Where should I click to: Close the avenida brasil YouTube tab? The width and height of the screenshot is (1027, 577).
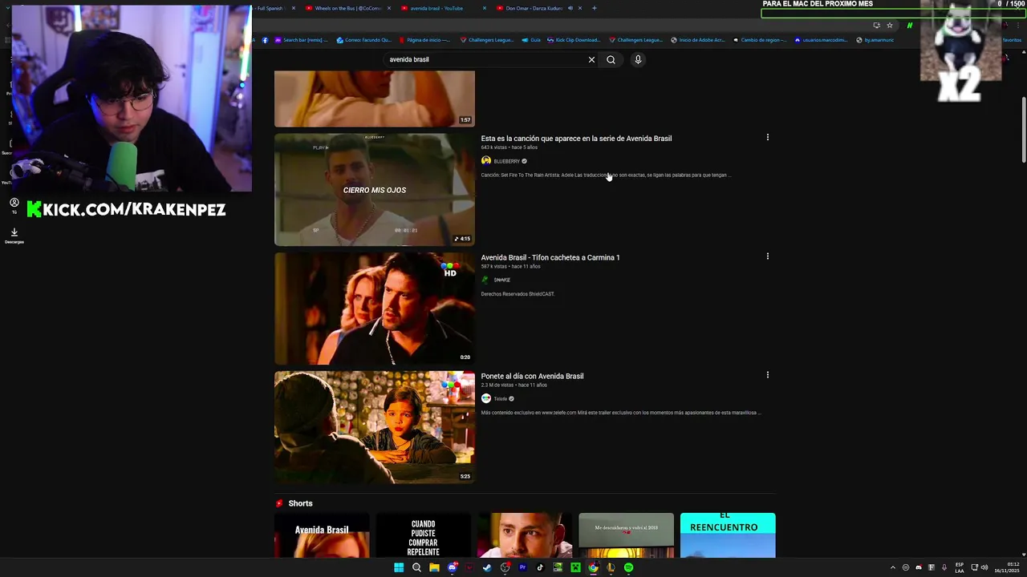[485, 8]
